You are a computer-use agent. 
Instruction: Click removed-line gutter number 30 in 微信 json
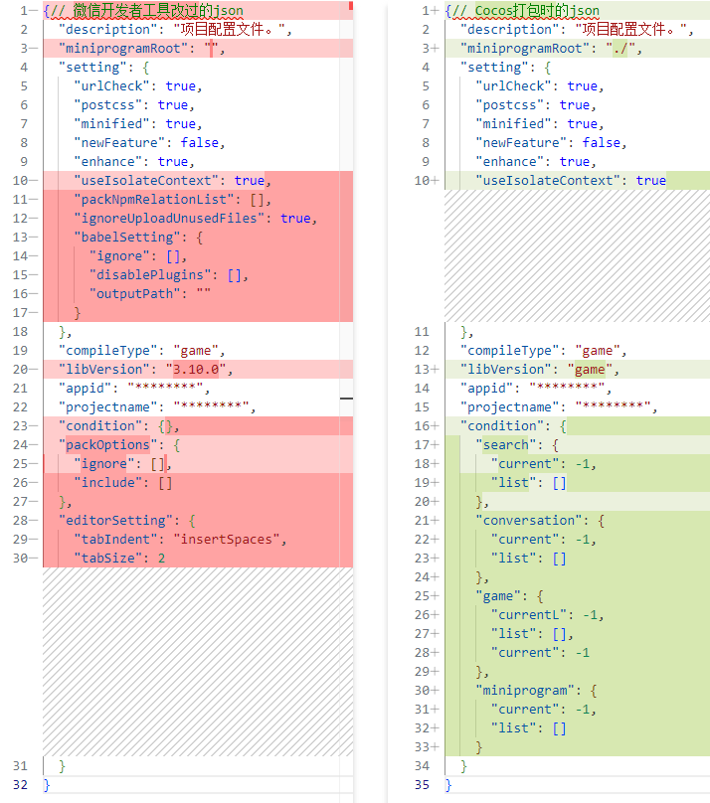click(20, 559)
